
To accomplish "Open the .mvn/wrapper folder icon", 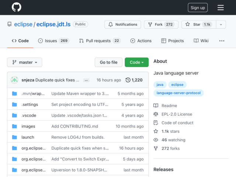I will (14, 94).
